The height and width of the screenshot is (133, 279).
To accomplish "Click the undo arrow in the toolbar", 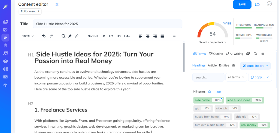I will point(44,36).
